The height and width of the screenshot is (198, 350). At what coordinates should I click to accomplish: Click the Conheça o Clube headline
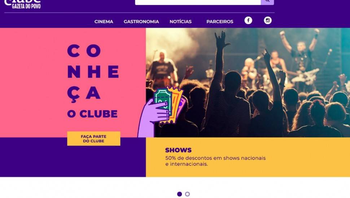tap(93, 81)
